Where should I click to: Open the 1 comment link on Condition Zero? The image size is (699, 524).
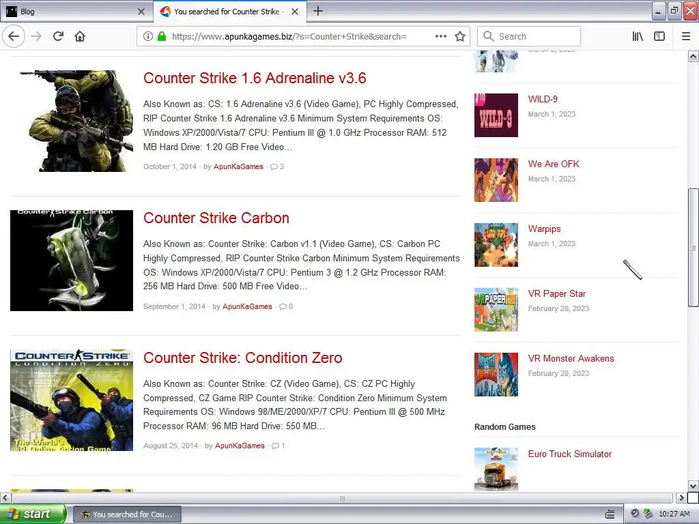point(279,446)
